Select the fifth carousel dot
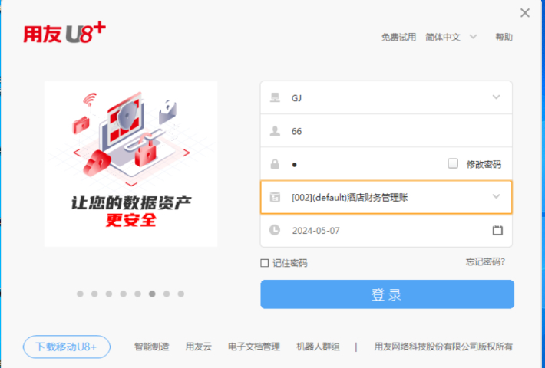 tap(137, 294)
